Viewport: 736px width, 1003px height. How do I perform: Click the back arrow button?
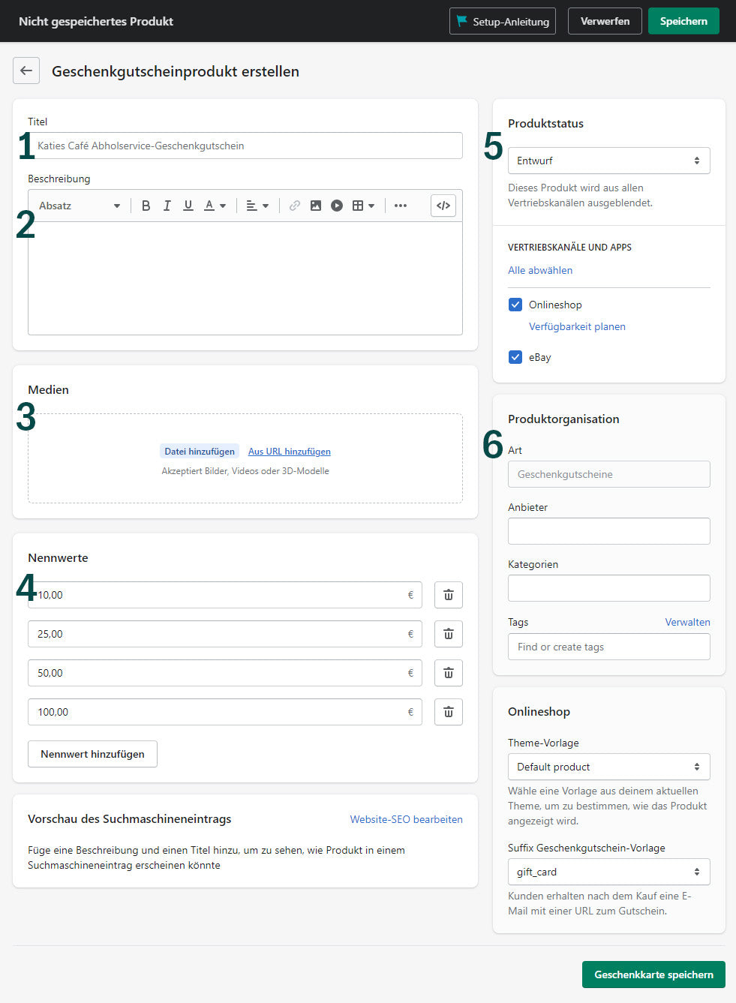(x=26, y=71)
